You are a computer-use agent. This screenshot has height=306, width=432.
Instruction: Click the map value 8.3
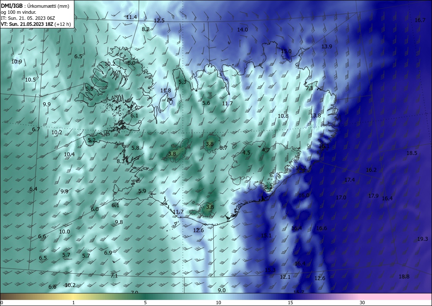tap(121, 161)
